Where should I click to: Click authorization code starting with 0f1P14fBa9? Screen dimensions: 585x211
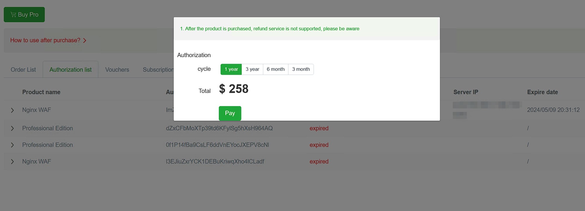pos(217,145)
